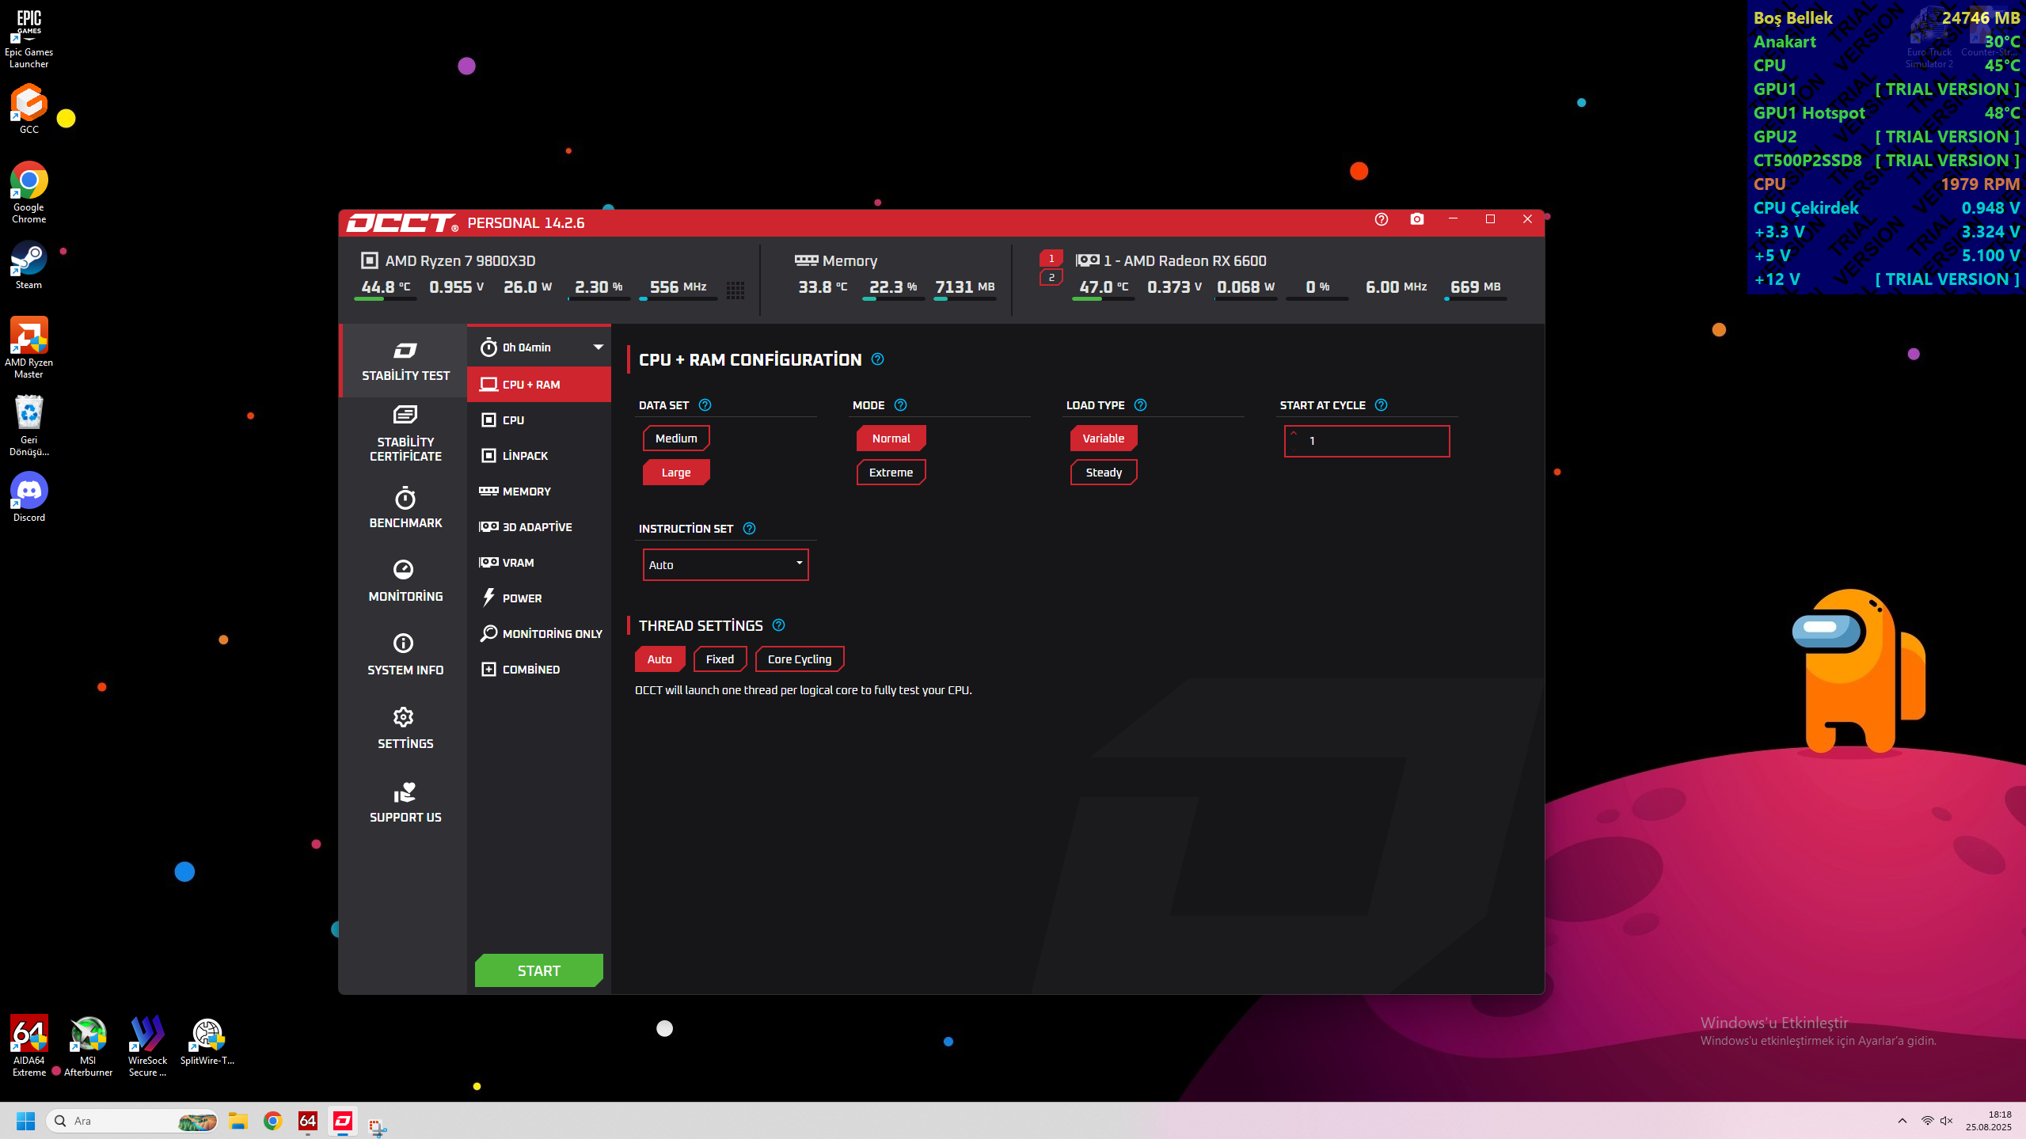Open the Windows Start menu
The width and height of the screenshot is (2026, 1139).
[25, 1121]
